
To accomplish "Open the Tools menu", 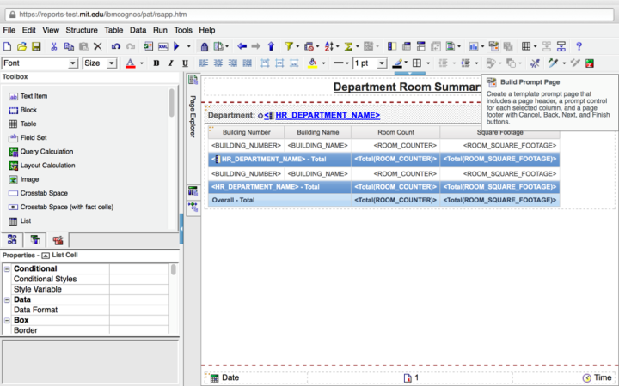I will click(182, 30).
